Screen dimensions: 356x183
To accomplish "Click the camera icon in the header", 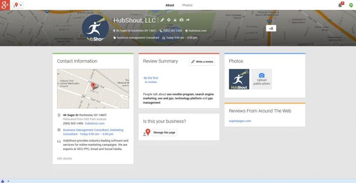I will point(181,20).
